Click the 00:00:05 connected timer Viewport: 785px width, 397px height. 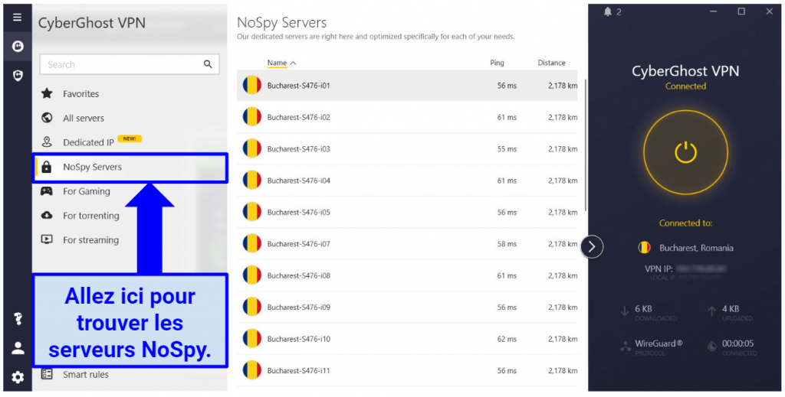point(738,343)
